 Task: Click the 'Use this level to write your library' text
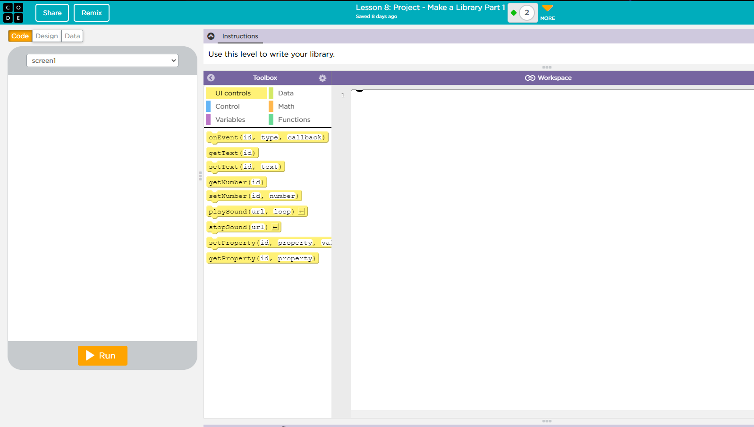[271, 54]
